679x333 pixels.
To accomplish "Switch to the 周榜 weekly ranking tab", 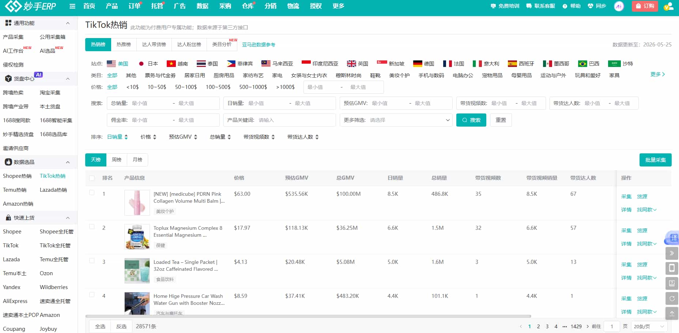I will tap(117, 160).
